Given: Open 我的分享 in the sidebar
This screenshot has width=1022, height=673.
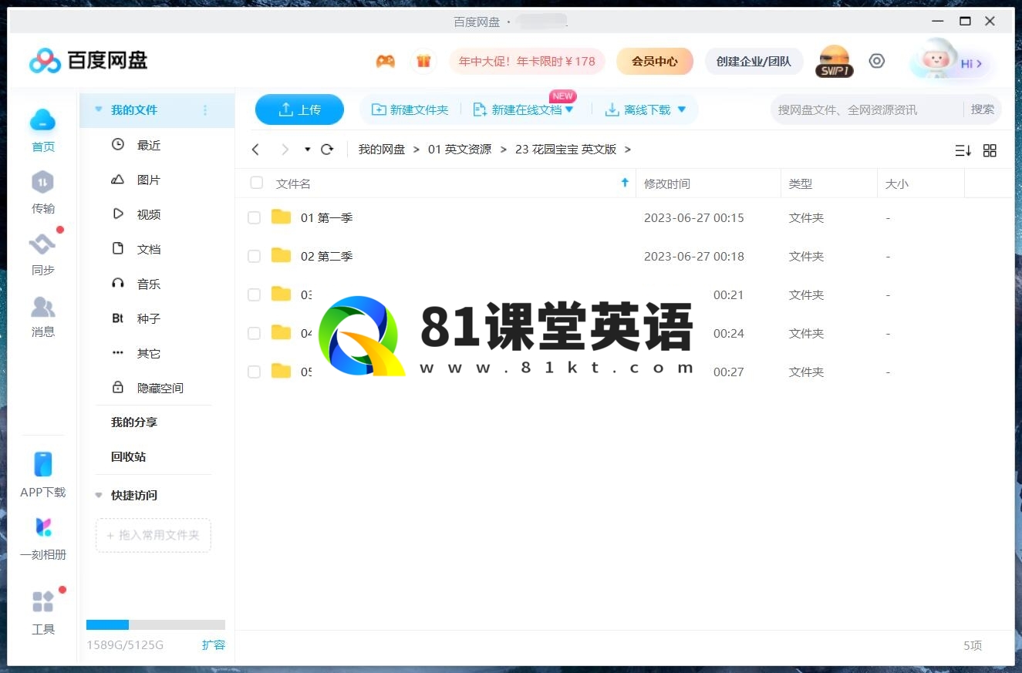Looking at the screenshot, I should tap(134, 422).
